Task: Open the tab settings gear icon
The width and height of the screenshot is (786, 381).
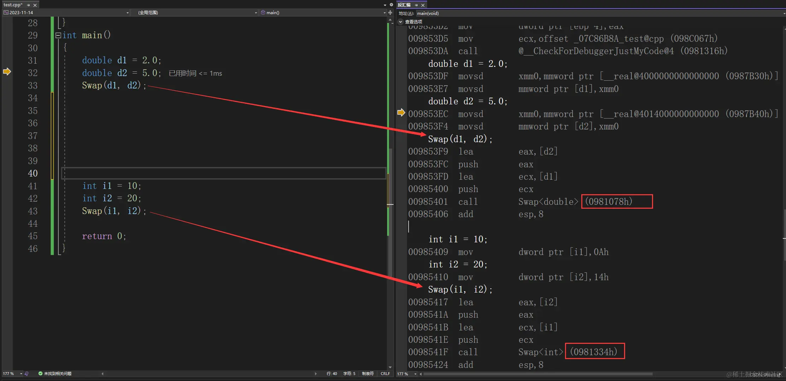Action: pyautogui.click(x=391, y=5)
